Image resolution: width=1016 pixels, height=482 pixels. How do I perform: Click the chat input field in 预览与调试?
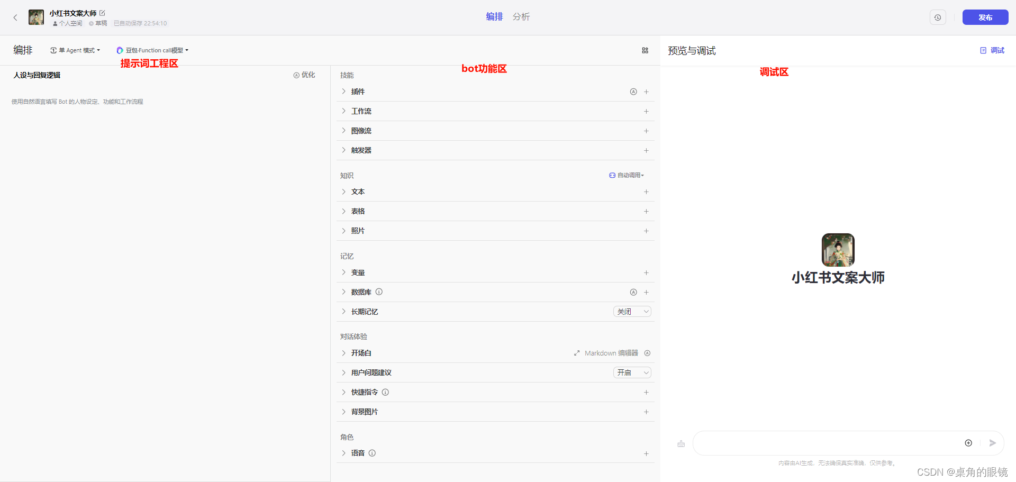coord(825,443)
